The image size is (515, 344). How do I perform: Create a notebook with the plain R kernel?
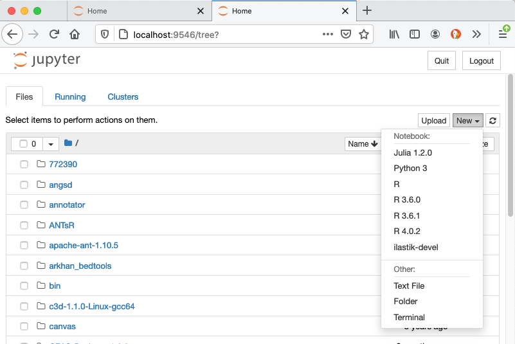tap(431, 184)
